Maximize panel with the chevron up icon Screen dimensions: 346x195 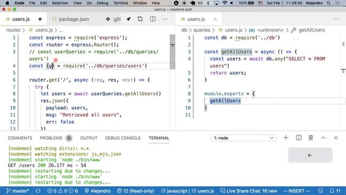[x=323, y=138]
